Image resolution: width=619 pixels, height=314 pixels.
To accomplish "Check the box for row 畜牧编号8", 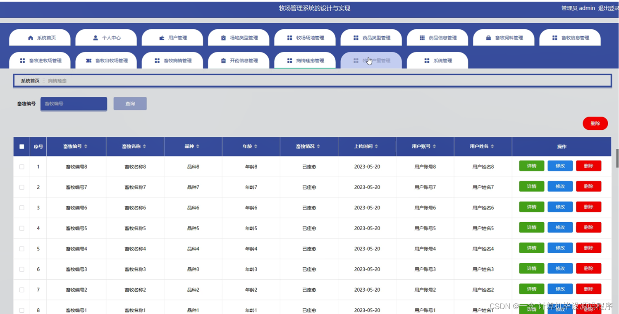I will [22, 167].
